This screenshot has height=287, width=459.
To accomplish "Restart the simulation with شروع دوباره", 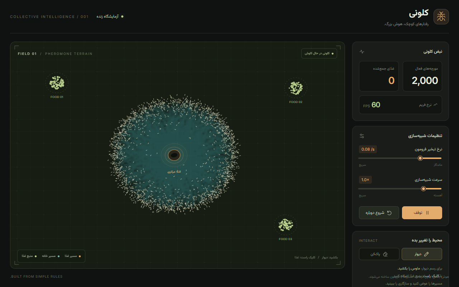I will (379, 213).
